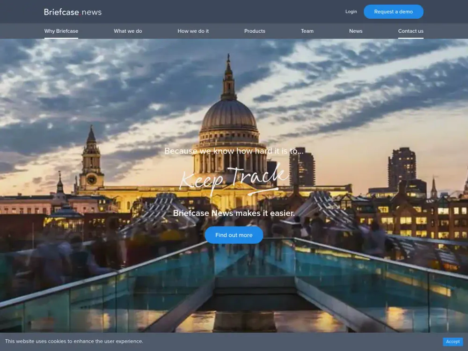Accept the cookie notice
This screenshot has width=468, height=351.
[453, 342]
